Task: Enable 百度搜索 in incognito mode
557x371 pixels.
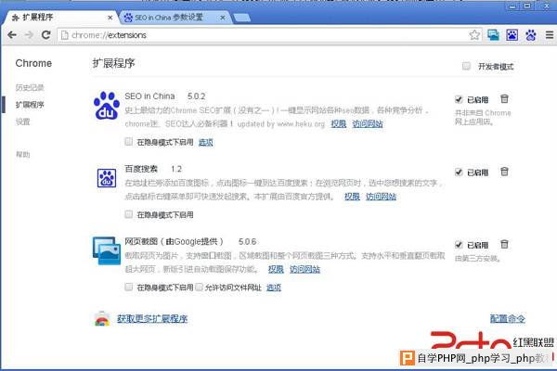Action: click(x=129, y=214)
